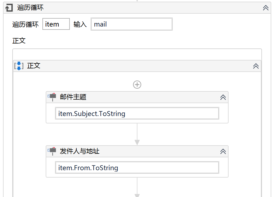Collapse the 邮件主题 activity
Viewport: 277px width, 197px height.
click(x=223, y=97)
